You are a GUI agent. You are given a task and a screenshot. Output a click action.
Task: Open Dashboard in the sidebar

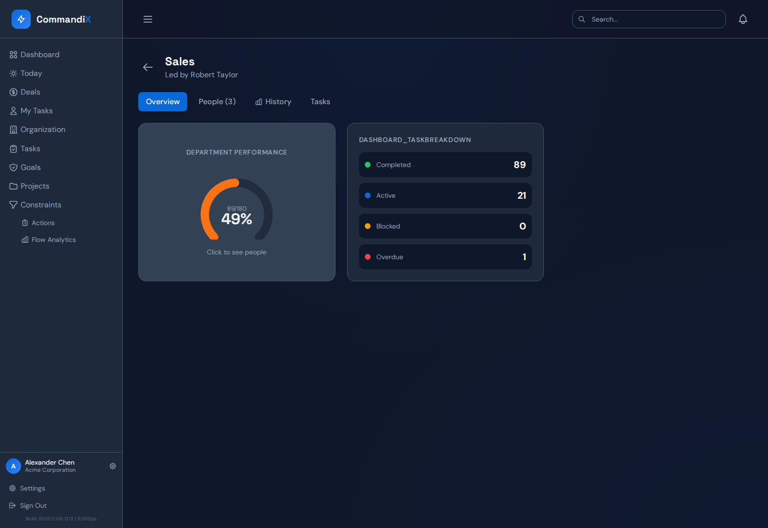coord(40,55)
